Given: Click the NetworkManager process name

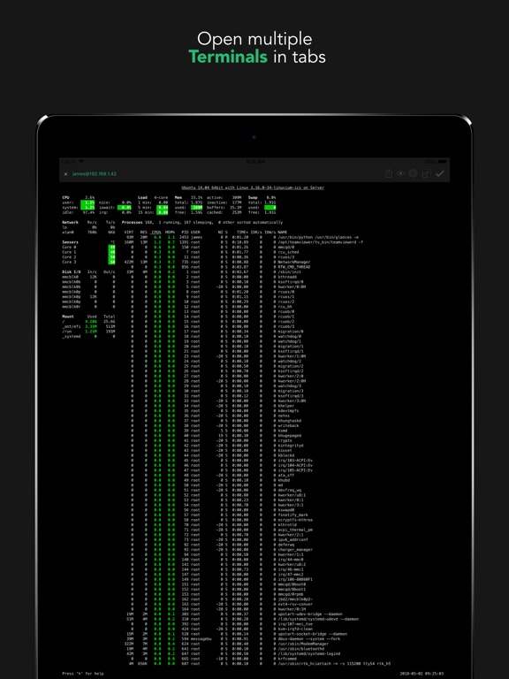Looking at the screenshot, I should pyautogui.click(x=294, y=262).
